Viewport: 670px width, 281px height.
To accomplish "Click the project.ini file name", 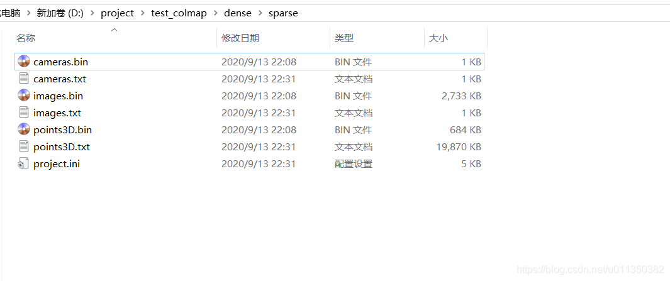I will tap(57, 164).
